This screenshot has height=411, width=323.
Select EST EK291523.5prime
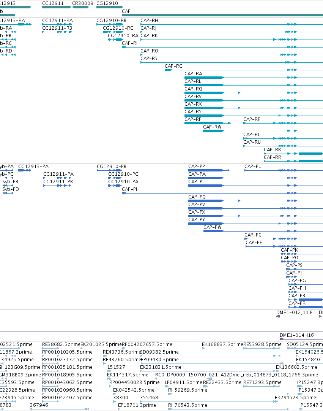point(295,398)
